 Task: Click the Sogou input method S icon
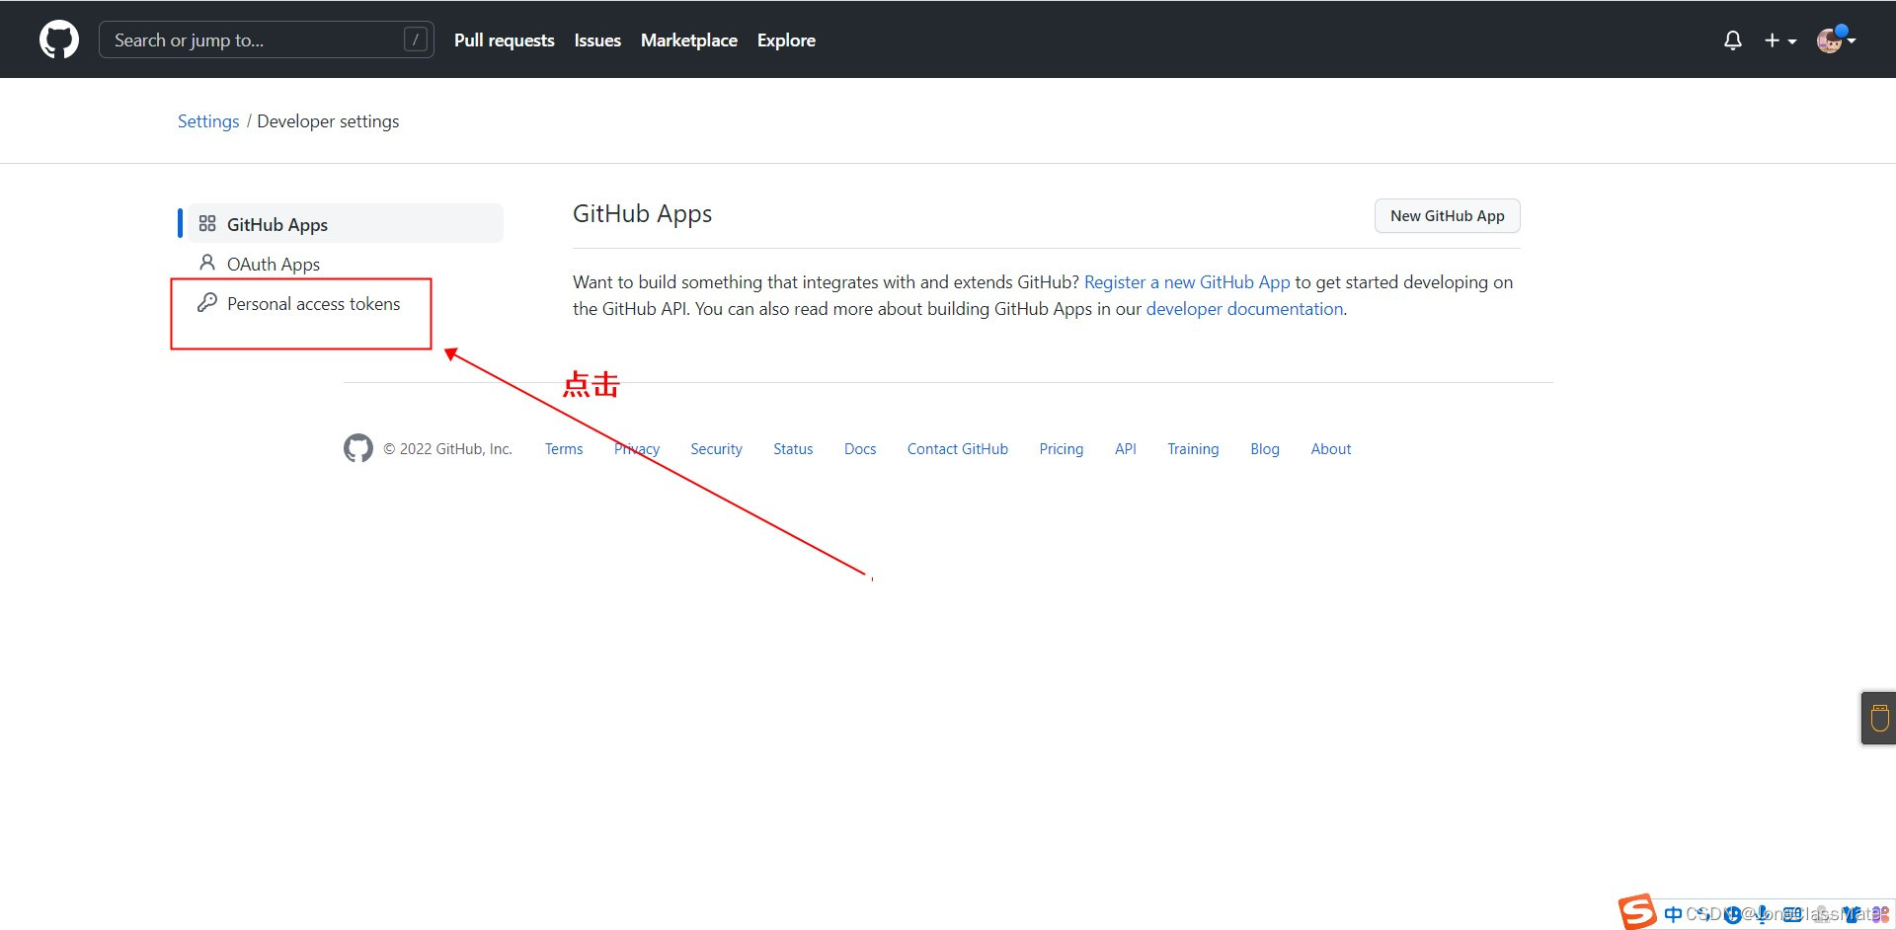[x=1637, y=912]
